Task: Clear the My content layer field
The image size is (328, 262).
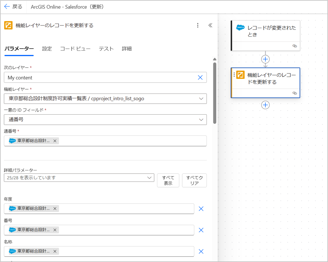Action: pos(200,77)
